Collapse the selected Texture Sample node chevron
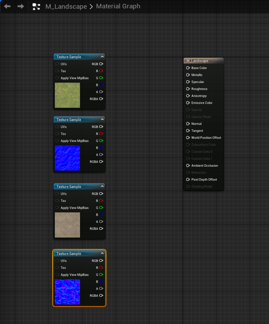 coord(102,254)
